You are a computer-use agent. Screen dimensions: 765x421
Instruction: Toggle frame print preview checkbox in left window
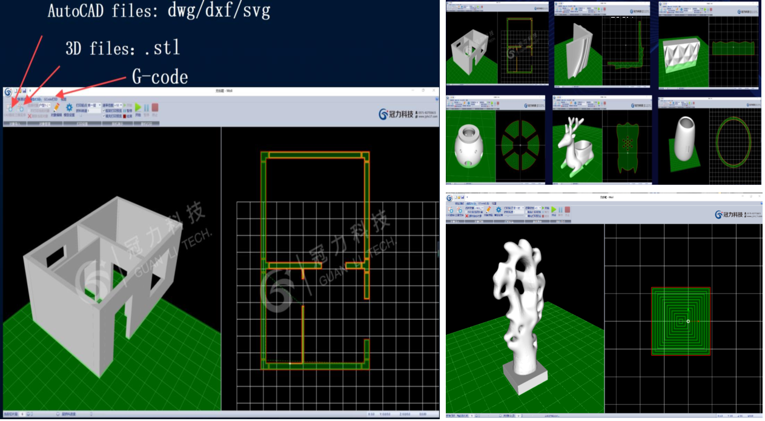pos(105,110)
